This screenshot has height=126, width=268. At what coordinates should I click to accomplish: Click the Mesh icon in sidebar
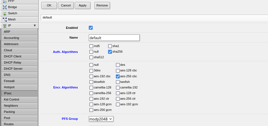pyautogui.click(x=5, y=19)
